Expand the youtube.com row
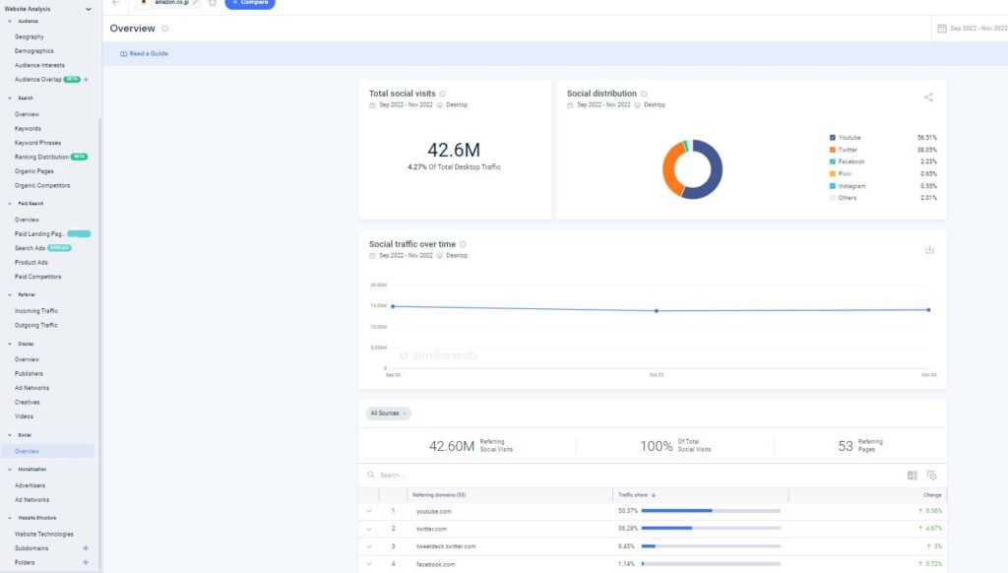1008x573 pixels. 369,511
